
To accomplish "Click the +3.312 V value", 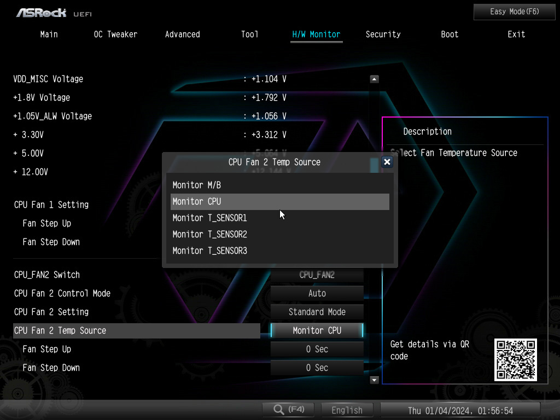I will [269, 135].
